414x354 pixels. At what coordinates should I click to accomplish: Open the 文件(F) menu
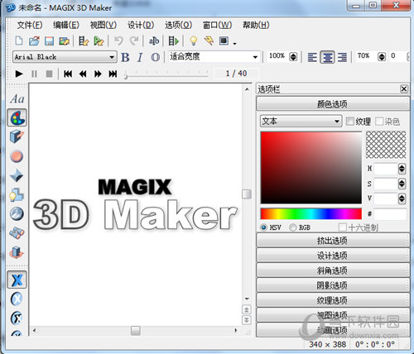point(30,26)
